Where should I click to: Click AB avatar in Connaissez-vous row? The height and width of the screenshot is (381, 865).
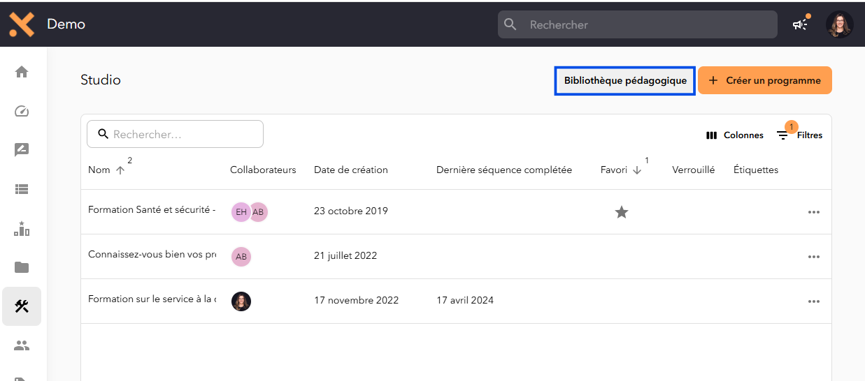241,257
